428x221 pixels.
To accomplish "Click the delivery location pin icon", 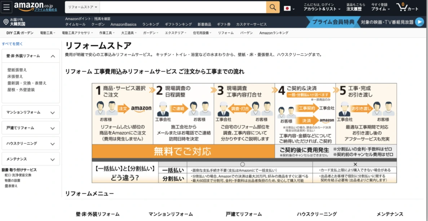I will [6, 22].
